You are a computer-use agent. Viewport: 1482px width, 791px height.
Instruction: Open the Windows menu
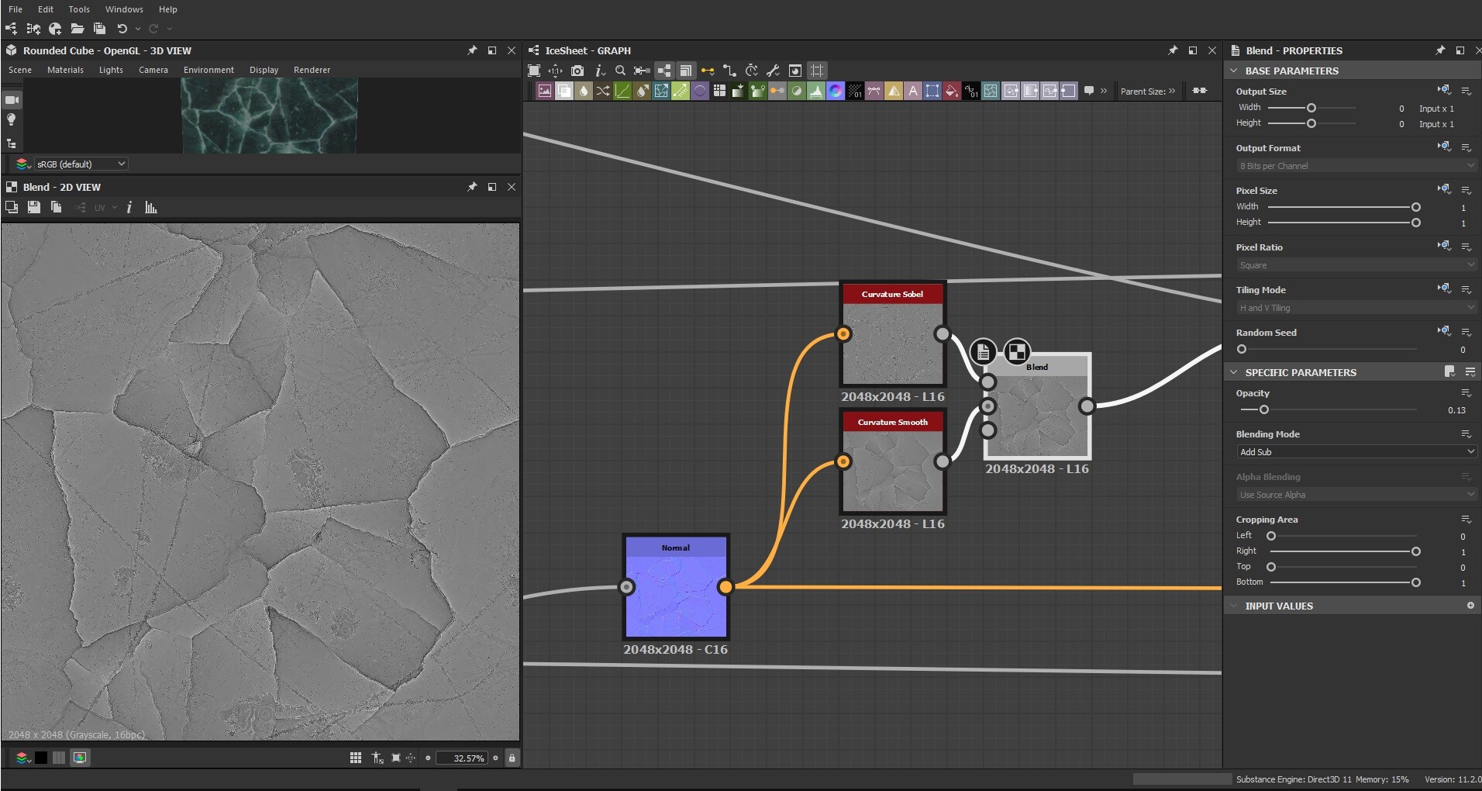(x=124, y=9)
